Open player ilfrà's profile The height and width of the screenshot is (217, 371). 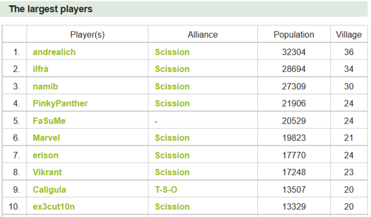41,69
